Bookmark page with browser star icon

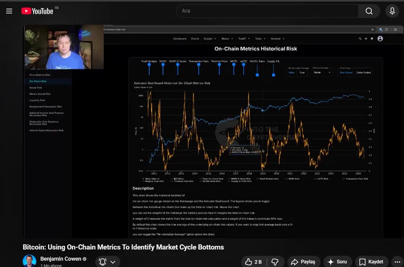[x=373, y=29]
